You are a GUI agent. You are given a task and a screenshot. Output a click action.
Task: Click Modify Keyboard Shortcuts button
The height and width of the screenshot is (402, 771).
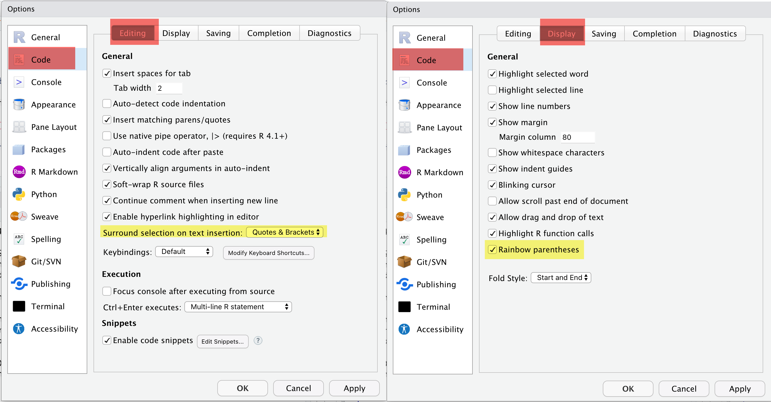point(269,253)
